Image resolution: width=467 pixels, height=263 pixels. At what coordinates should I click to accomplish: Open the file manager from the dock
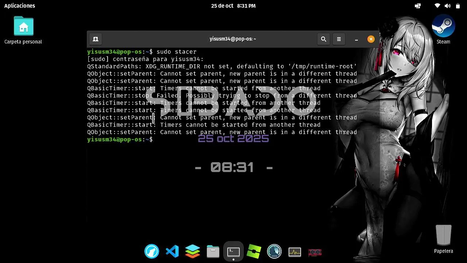point(213,252)
